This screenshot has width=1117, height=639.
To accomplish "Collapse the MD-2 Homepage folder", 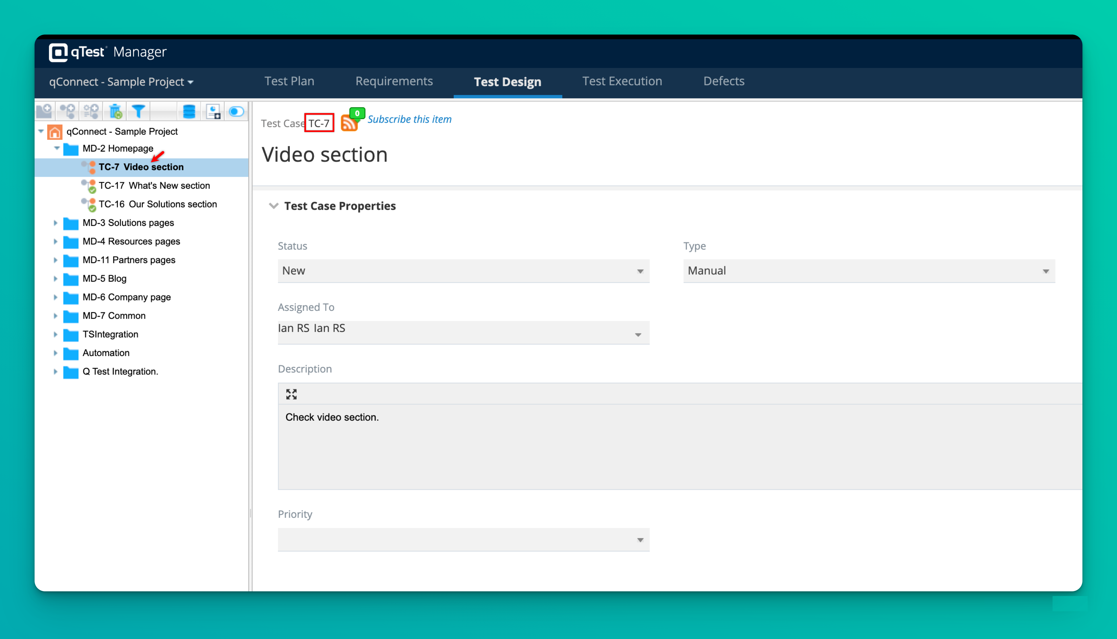I will tap(57, 148).
